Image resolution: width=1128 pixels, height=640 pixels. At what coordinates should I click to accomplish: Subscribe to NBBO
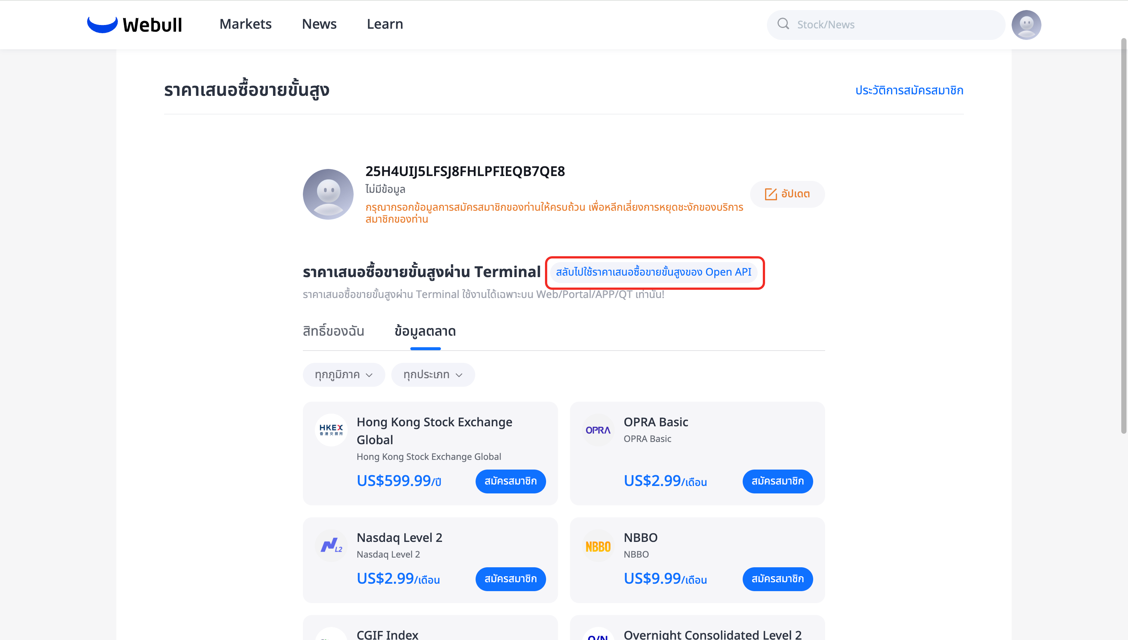pyautogui.click(x=777, y=579)
